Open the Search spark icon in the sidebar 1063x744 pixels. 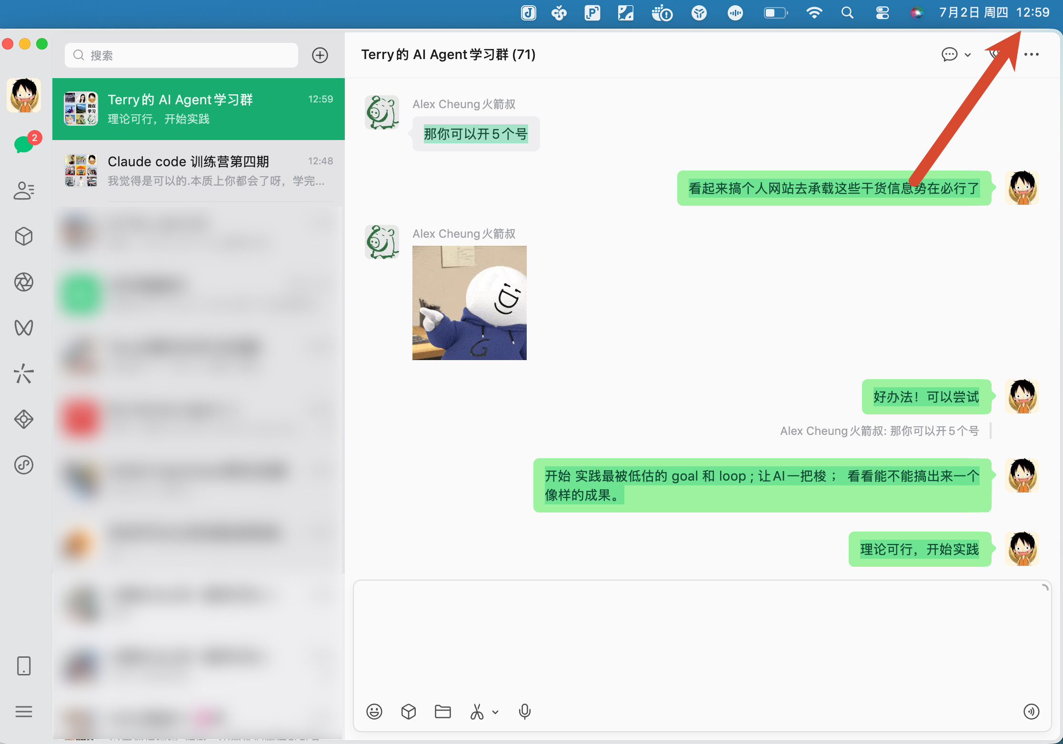point(24,373)
